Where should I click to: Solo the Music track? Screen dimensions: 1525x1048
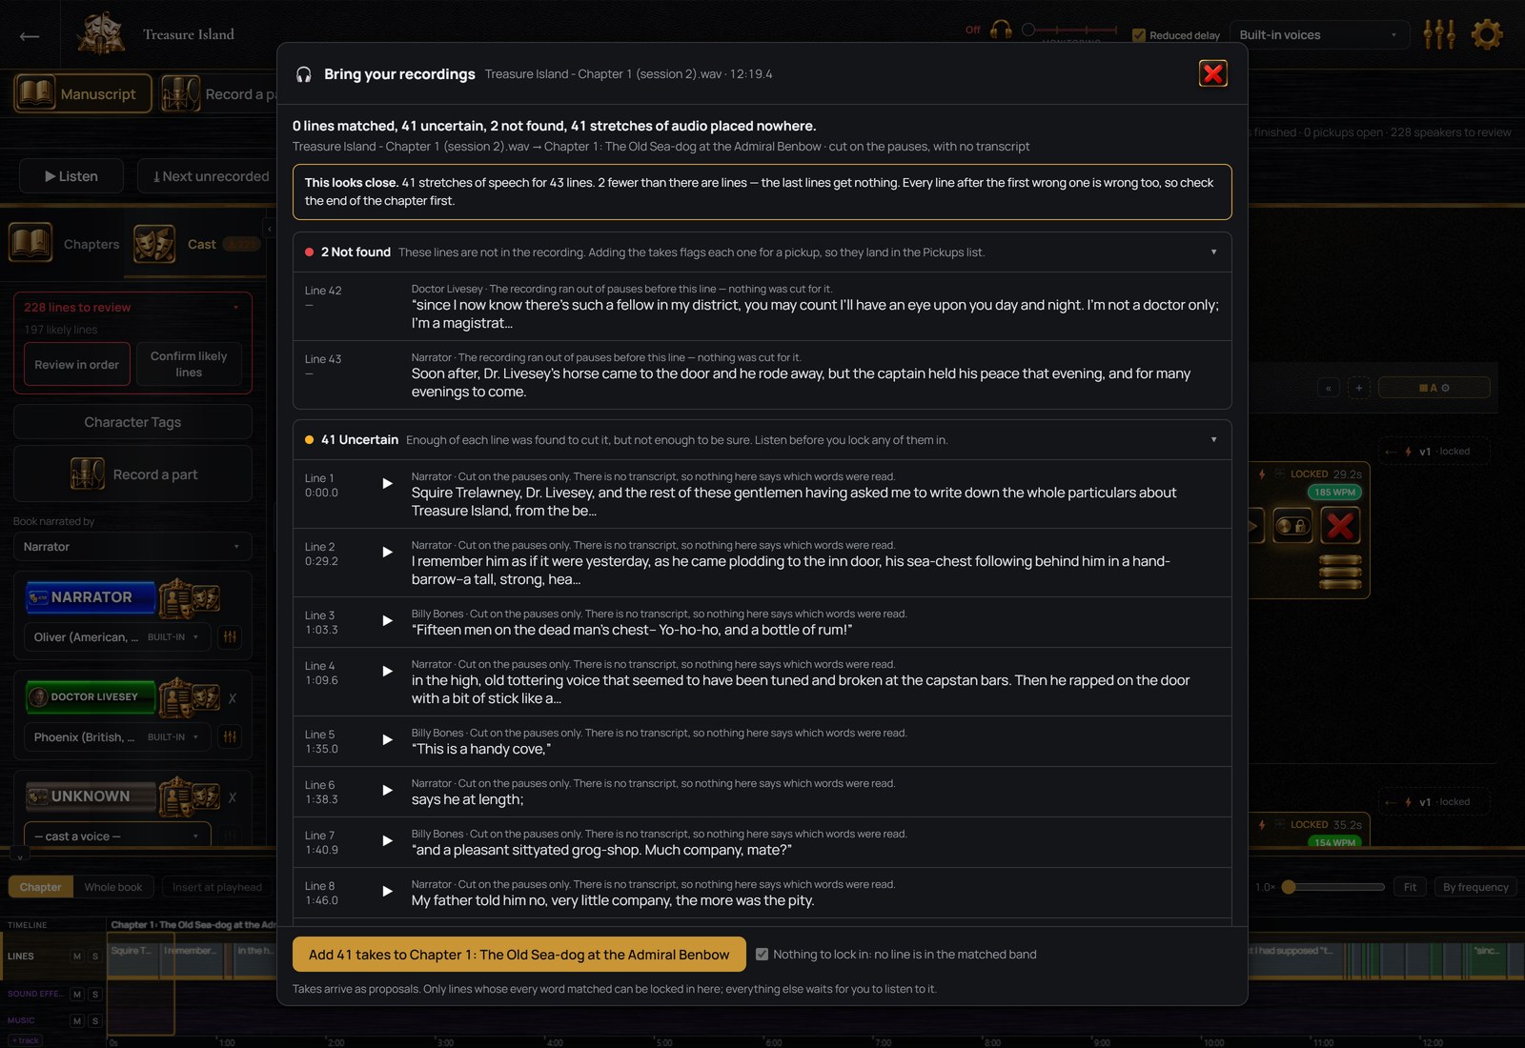click(x=94, y=1021)
